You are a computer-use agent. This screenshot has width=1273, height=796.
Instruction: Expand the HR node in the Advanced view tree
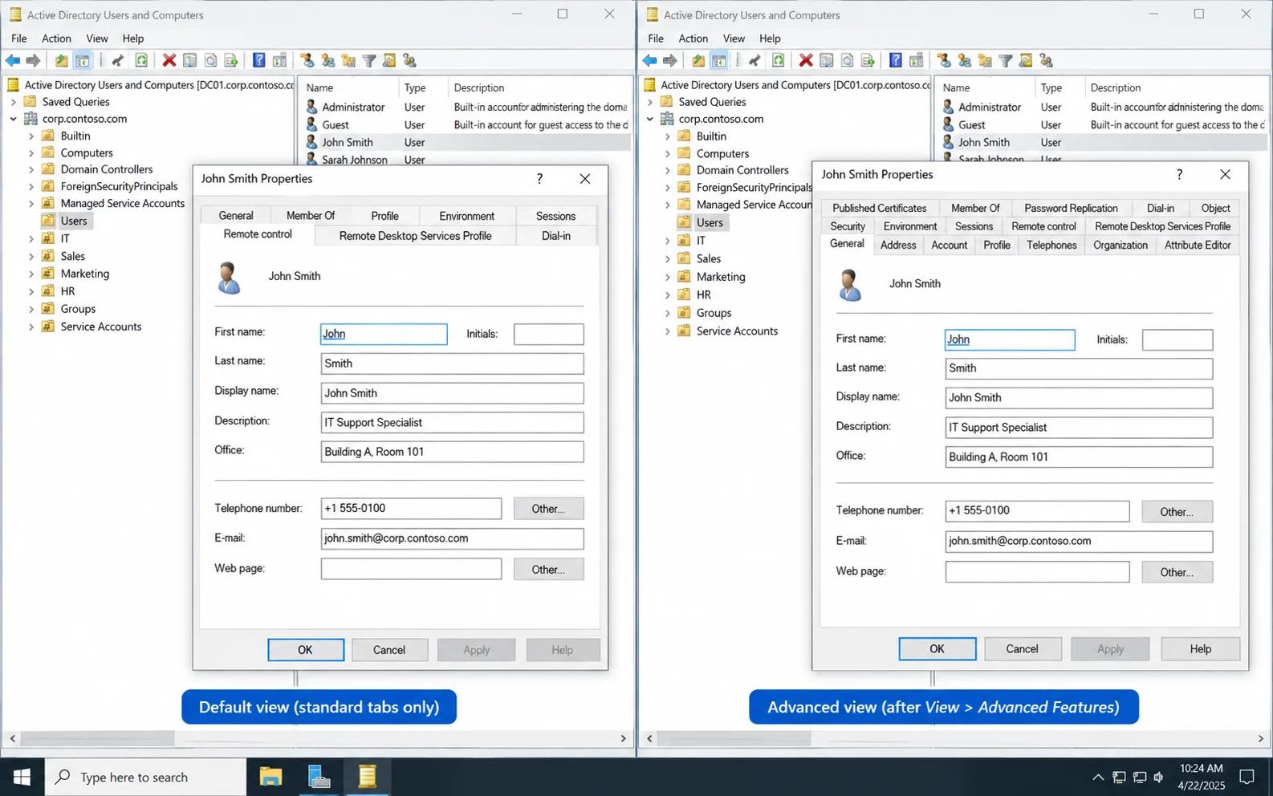667,294
